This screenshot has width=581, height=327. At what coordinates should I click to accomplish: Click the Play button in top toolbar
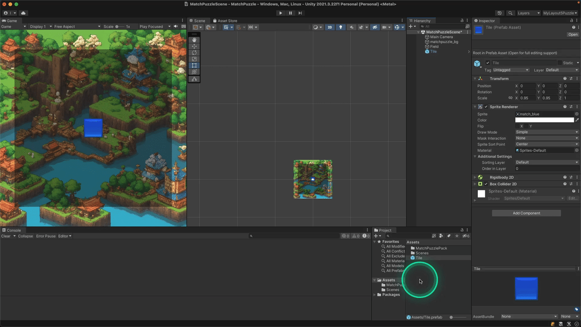[280, 13]
